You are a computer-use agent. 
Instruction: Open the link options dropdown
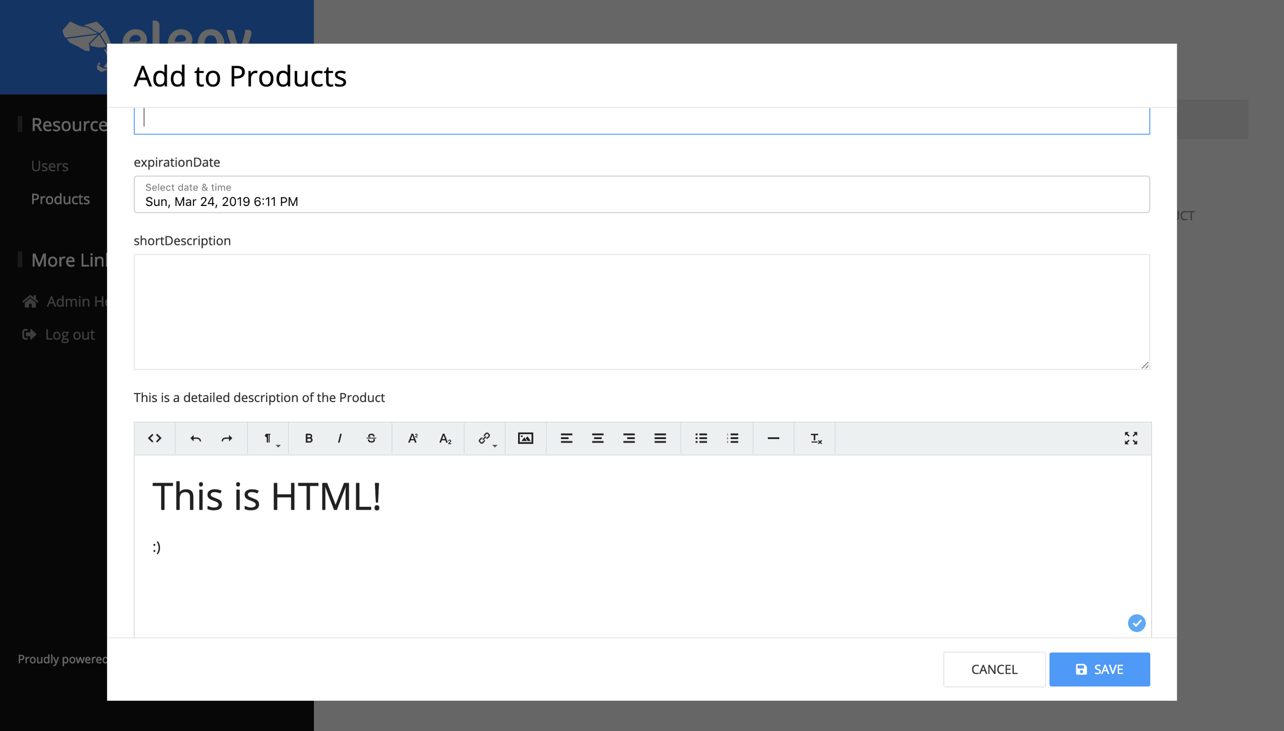(x=485, y=438)
